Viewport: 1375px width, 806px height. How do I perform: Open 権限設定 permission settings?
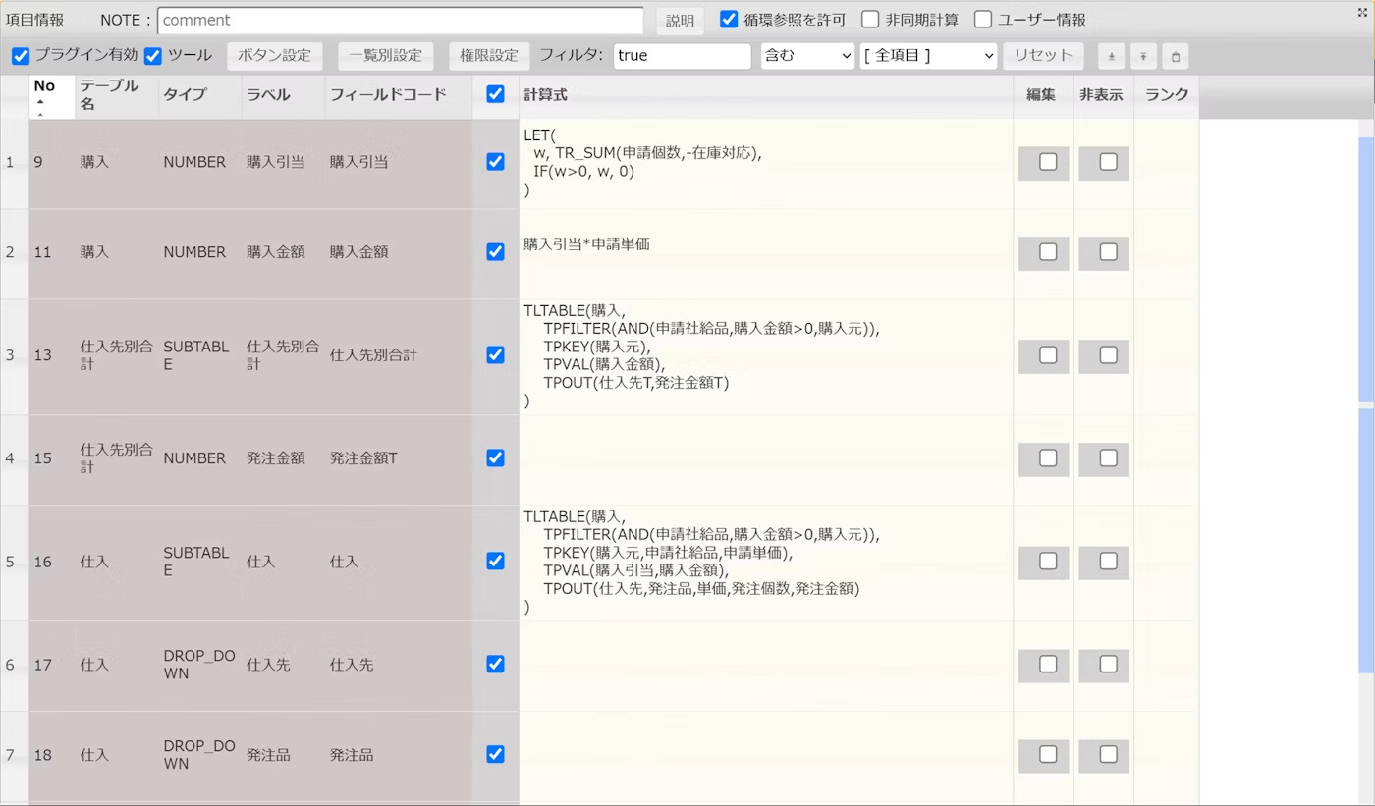point(489,56)
